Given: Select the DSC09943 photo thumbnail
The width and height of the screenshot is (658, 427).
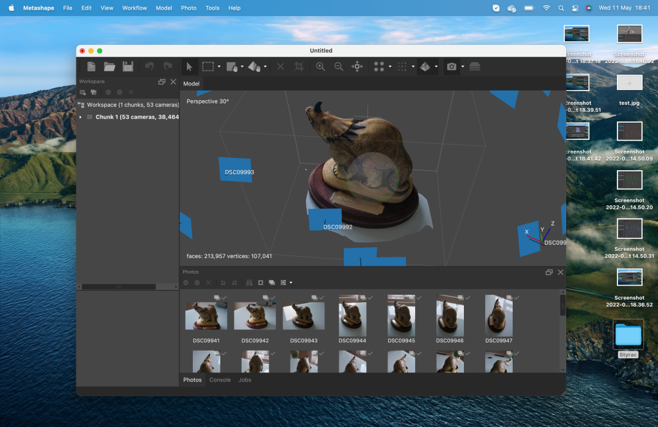Looking at the screenshot, I should click(x=304, y=315).
